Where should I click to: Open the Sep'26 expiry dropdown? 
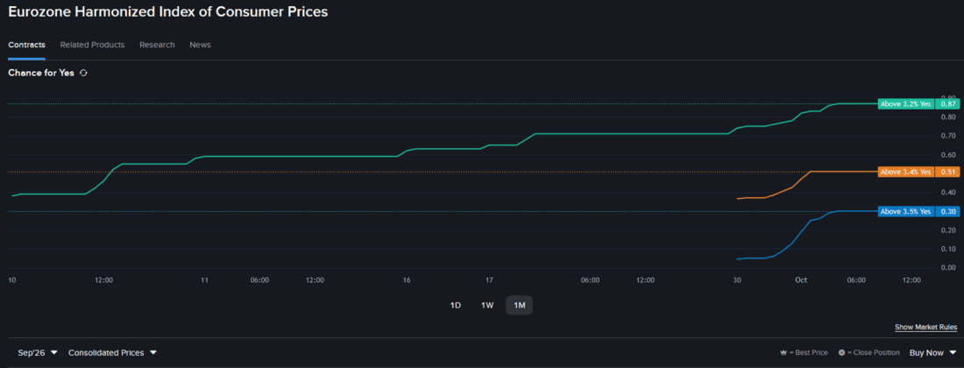click(38, 352)
